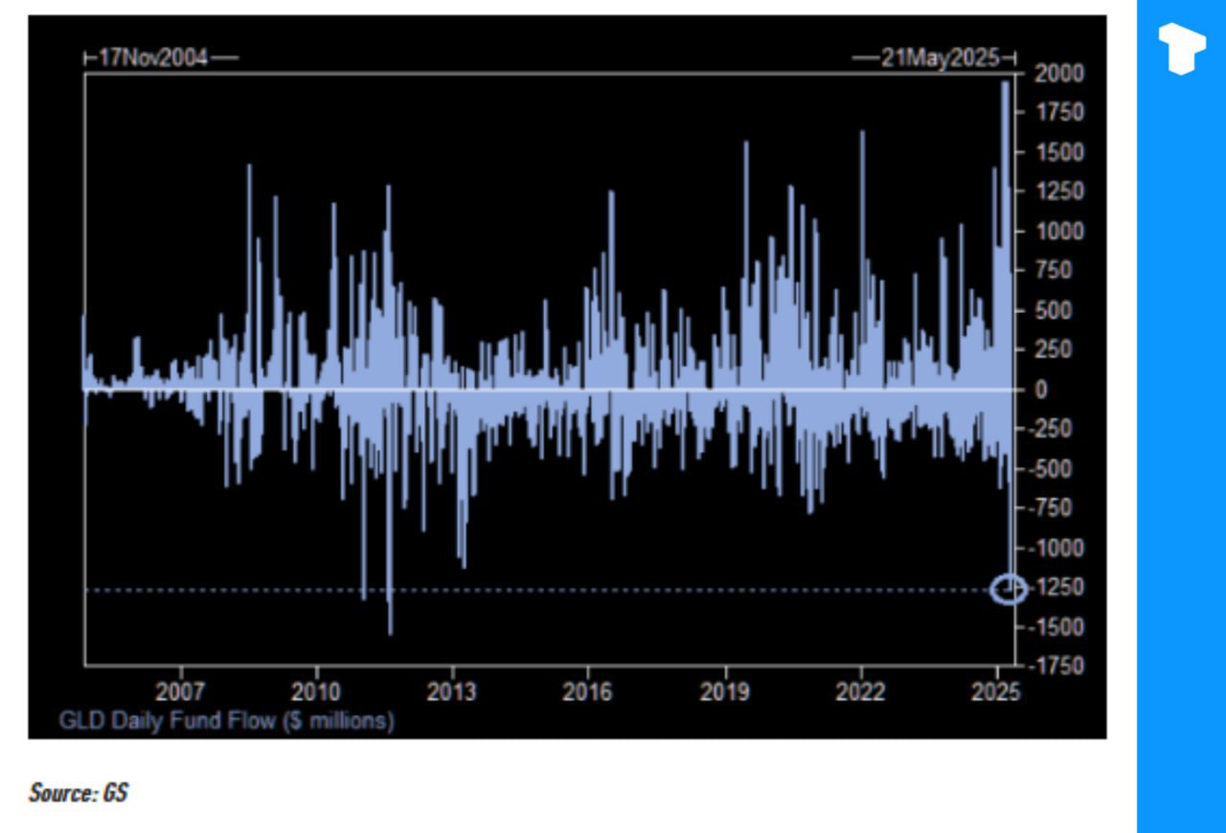Click the 2000 value on y-axis

click(x=1059, y=74)
